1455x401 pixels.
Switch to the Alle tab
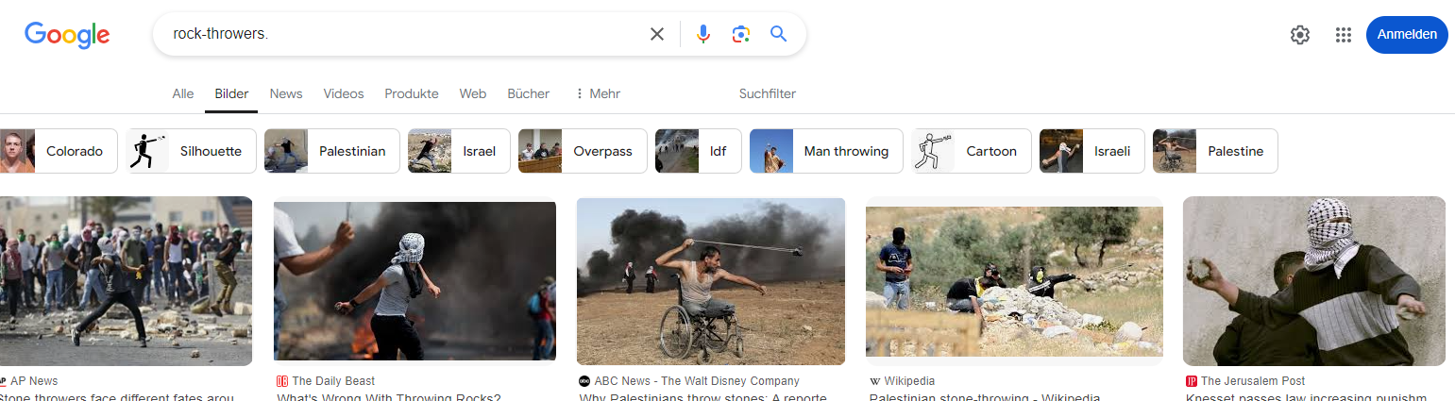[183, 93]
